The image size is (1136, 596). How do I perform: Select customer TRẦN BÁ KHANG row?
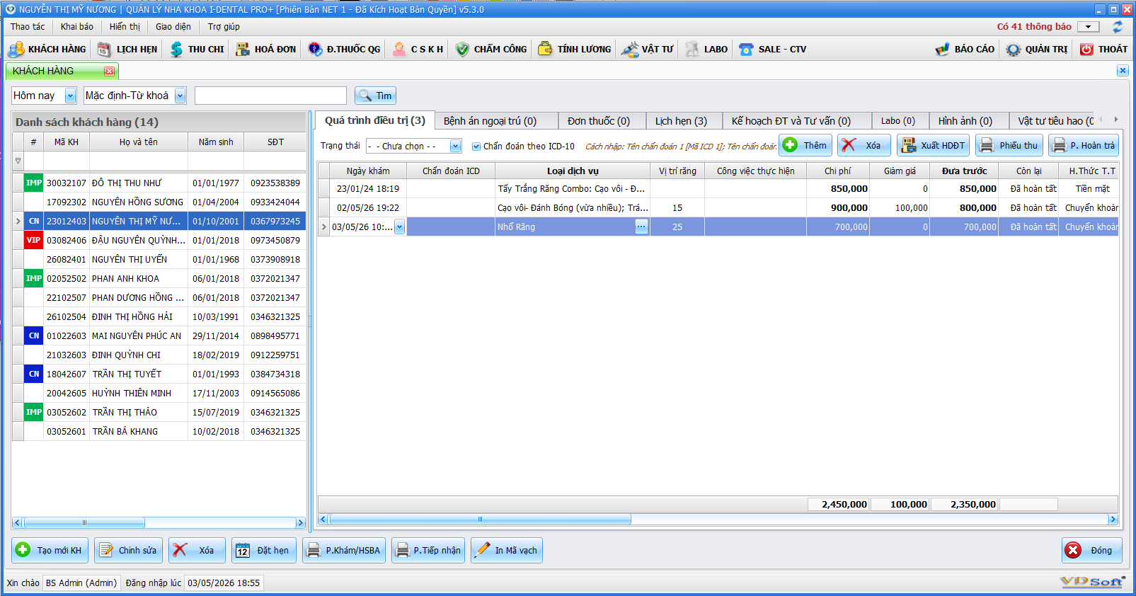(159, 431)
